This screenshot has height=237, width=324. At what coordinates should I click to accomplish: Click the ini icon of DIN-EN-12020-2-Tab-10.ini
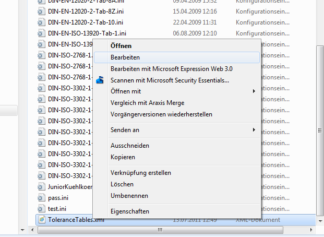[x=41, y=22]
